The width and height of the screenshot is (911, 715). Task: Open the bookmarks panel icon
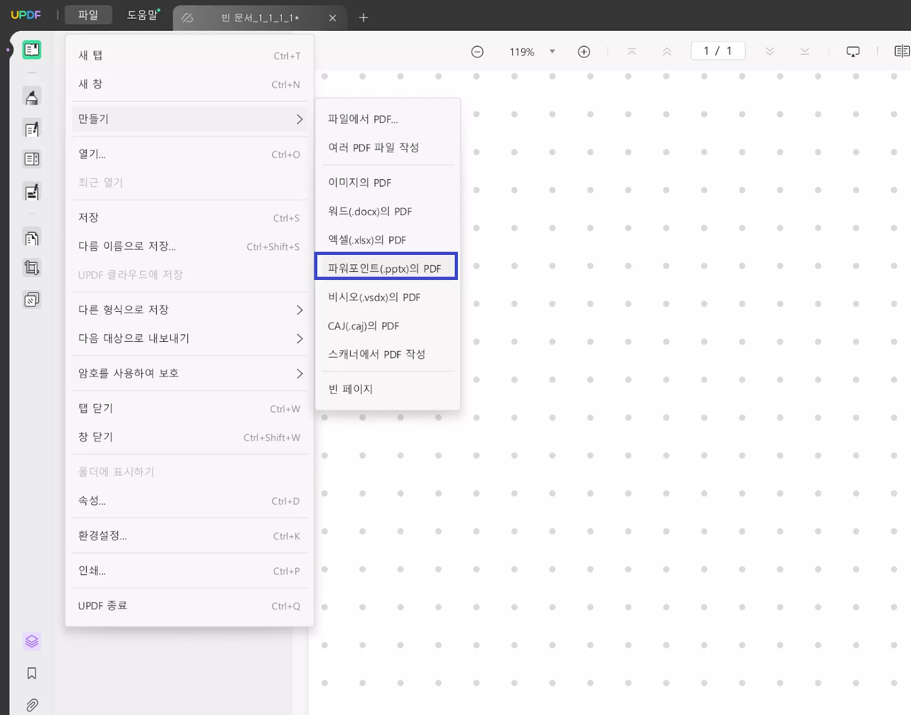tap(32, 673)
